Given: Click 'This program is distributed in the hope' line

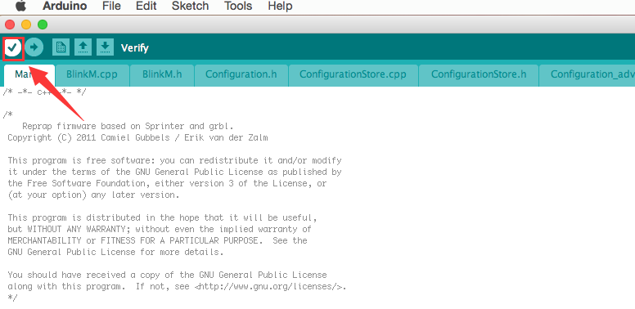Looking at the screenshot, I should [162, 217].
